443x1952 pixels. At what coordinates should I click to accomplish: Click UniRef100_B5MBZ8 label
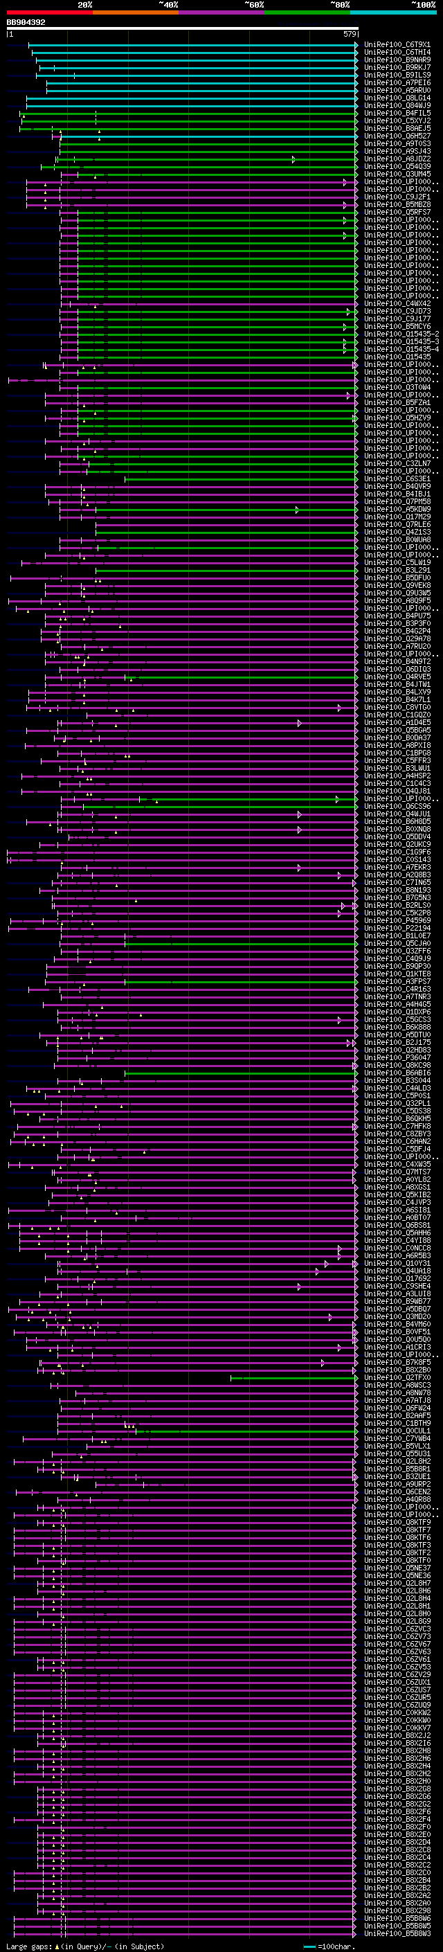(x=397, y=204)
